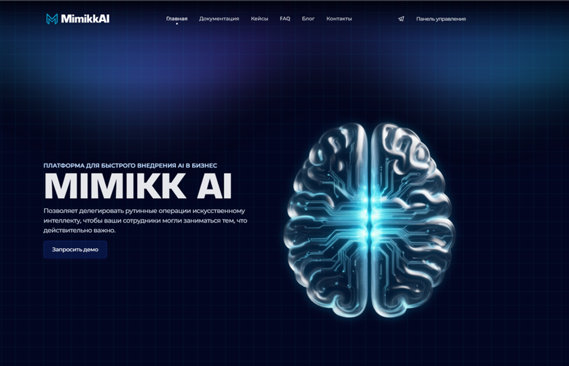Image resolution: width=569 pixels, height=366 pixels.
Task: Open Telegram channel via the plane icon
Action: coord(400,19)
